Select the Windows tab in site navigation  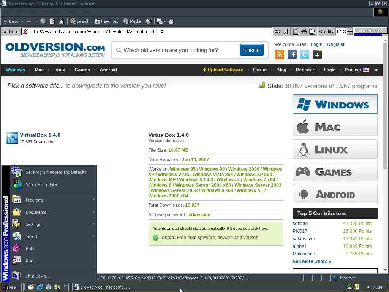pos(15,70)
